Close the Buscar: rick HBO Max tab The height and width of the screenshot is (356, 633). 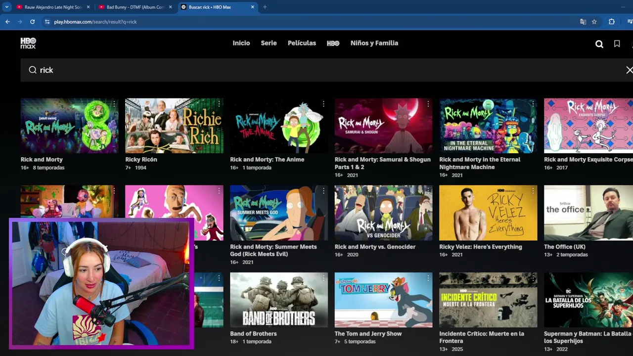(252, 7)
